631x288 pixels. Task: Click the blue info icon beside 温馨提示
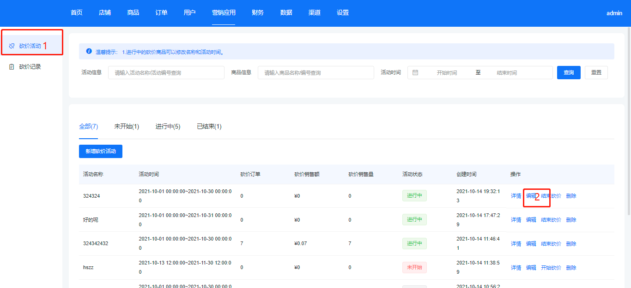(89, 52)
